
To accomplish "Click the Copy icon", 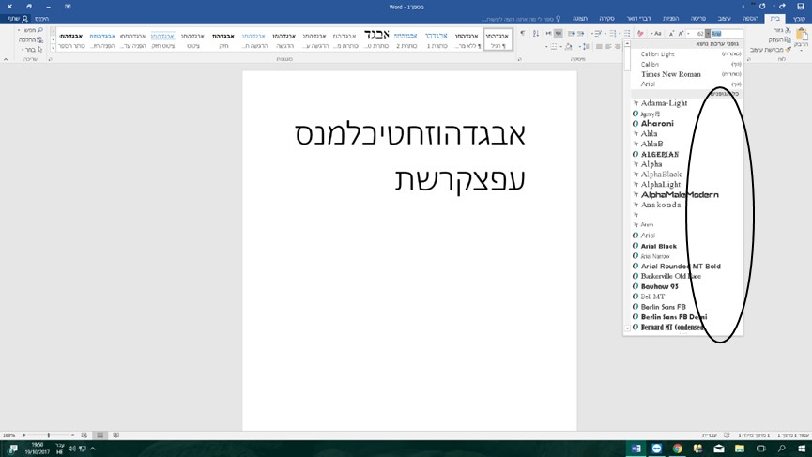I will pos(788,39).
